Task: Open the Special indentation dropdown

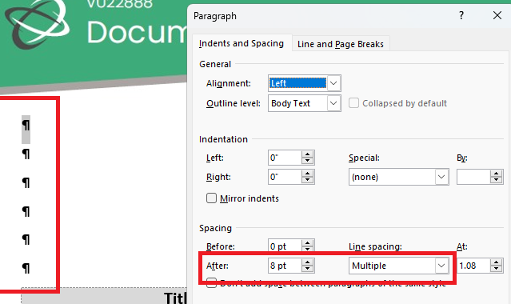Action: tap(441, 177)
